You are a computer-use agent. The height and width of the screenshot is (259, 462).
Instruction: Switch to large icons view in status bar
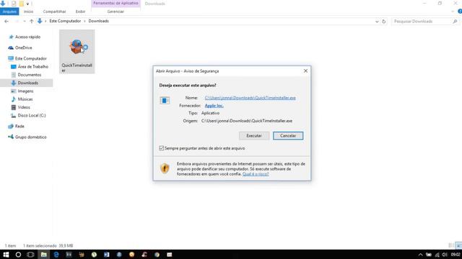458,246
